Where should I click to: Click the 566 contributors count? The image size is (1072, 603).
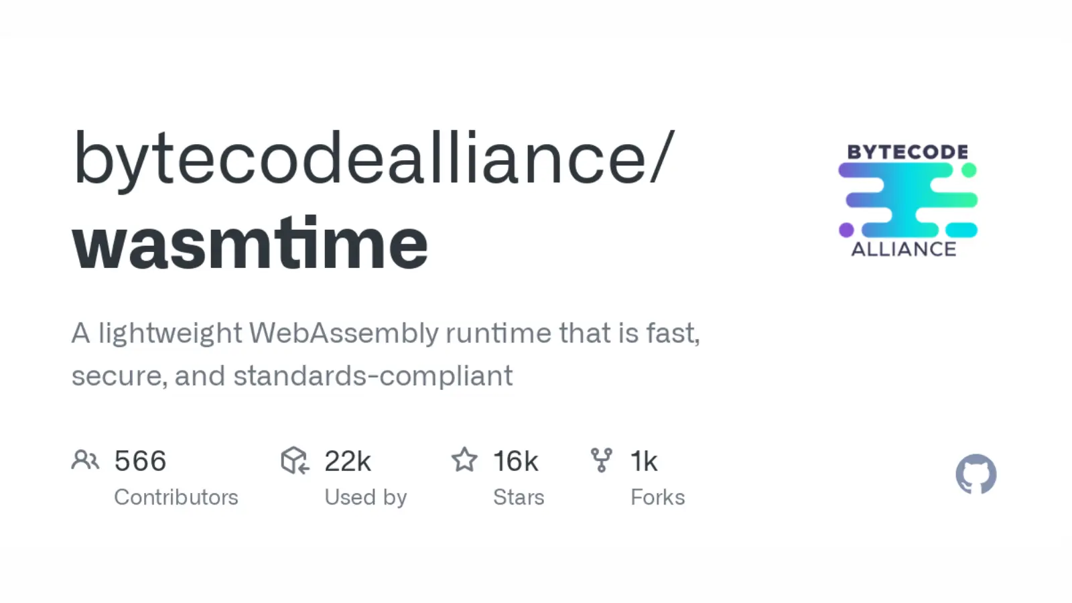click(x=140, y=461)
